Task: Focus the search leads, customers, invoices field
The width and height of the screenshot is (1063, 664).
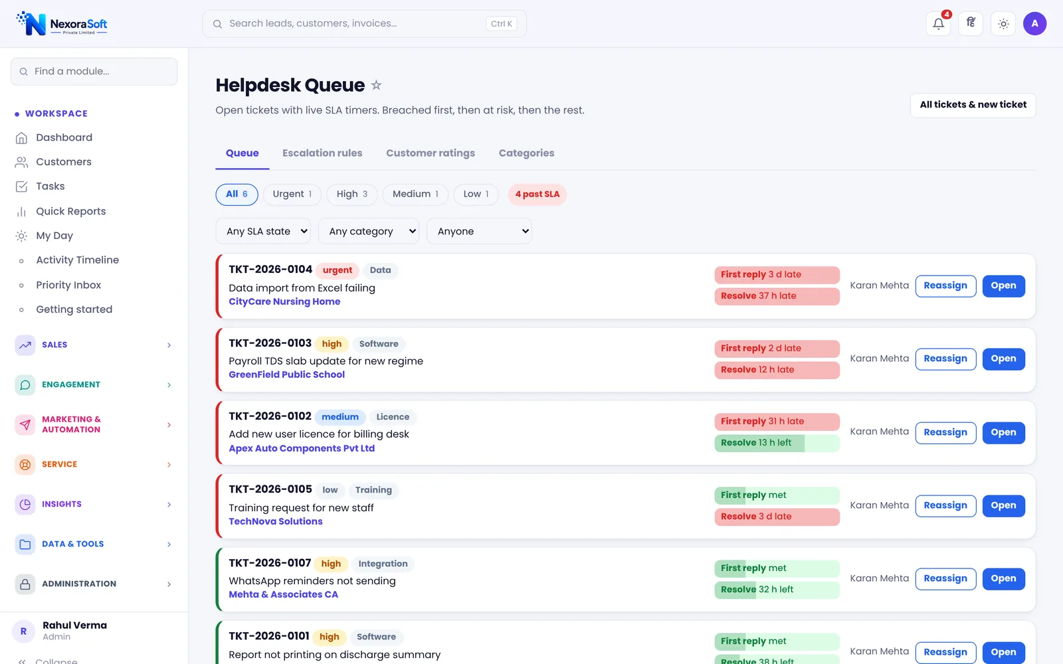Action: click(364, 24)
